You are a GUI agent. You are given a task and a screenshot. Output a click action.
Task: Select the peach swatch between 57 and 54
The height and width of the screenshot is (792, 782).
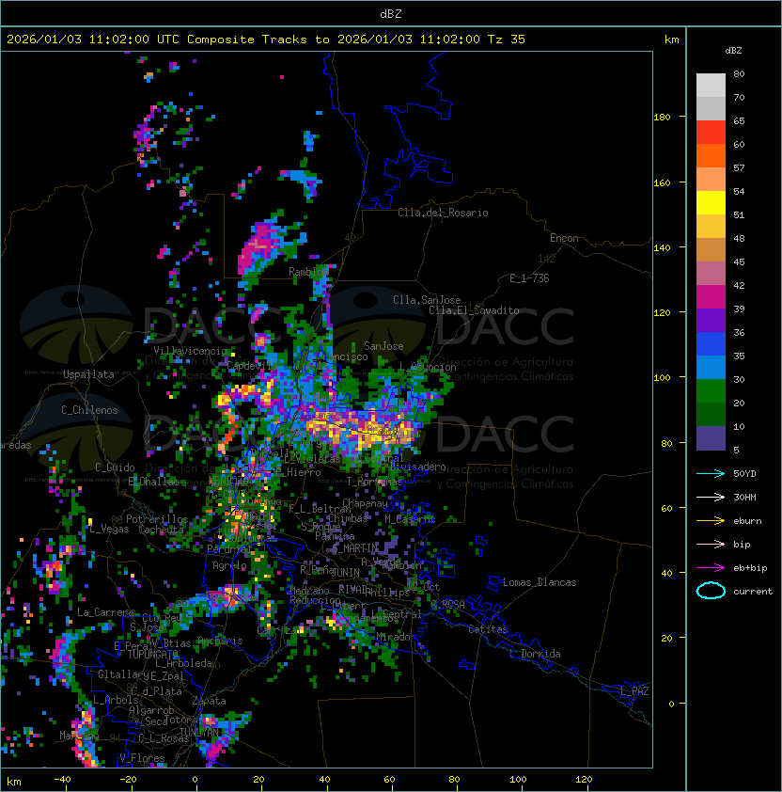(x=711, y=180)
